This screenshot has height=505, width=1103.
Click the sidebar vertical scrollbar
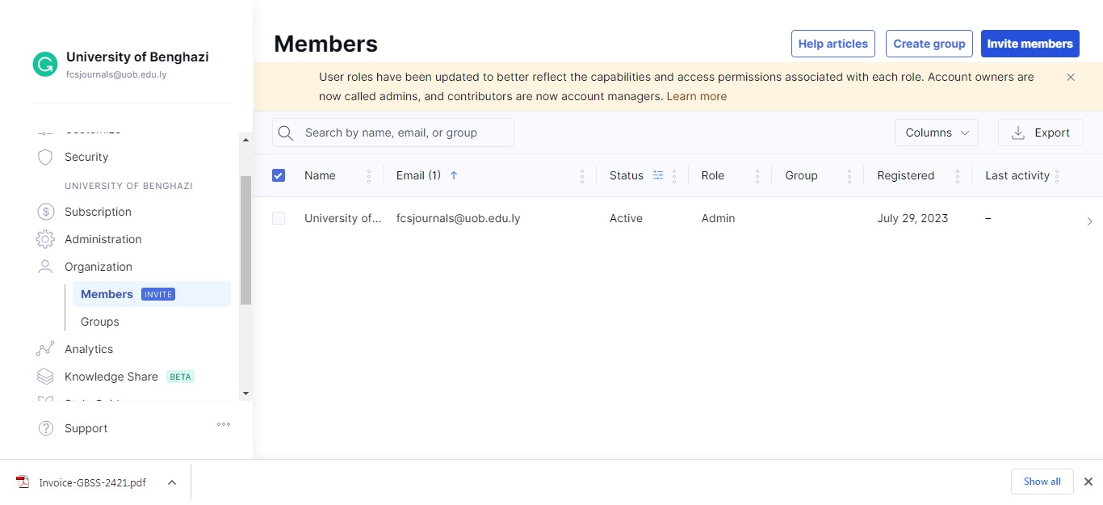(x=246, y=240)
